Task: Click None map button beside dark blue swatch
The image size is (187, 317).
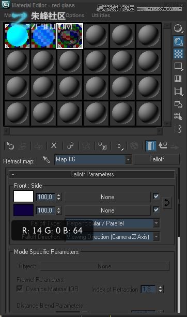Action: coord(107,210)
